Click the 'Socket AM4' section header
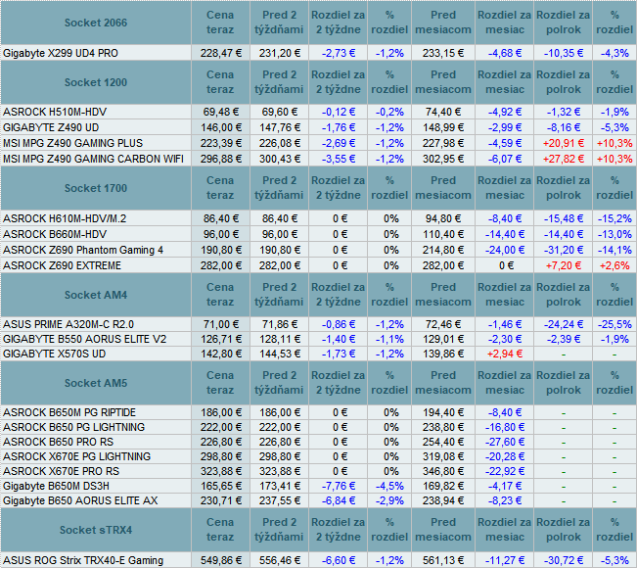 [x=96, y=295]
